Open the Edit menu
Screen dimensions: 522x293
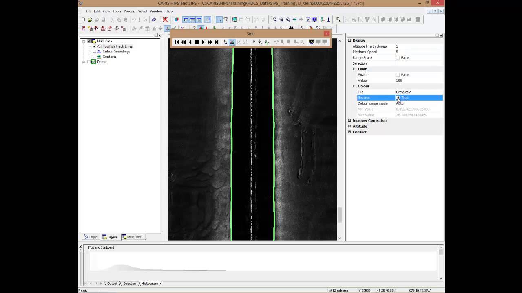coord(97,11)
